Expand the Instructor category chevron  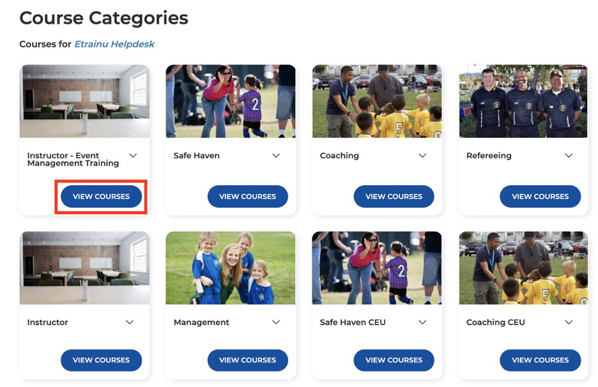point(130,322)
